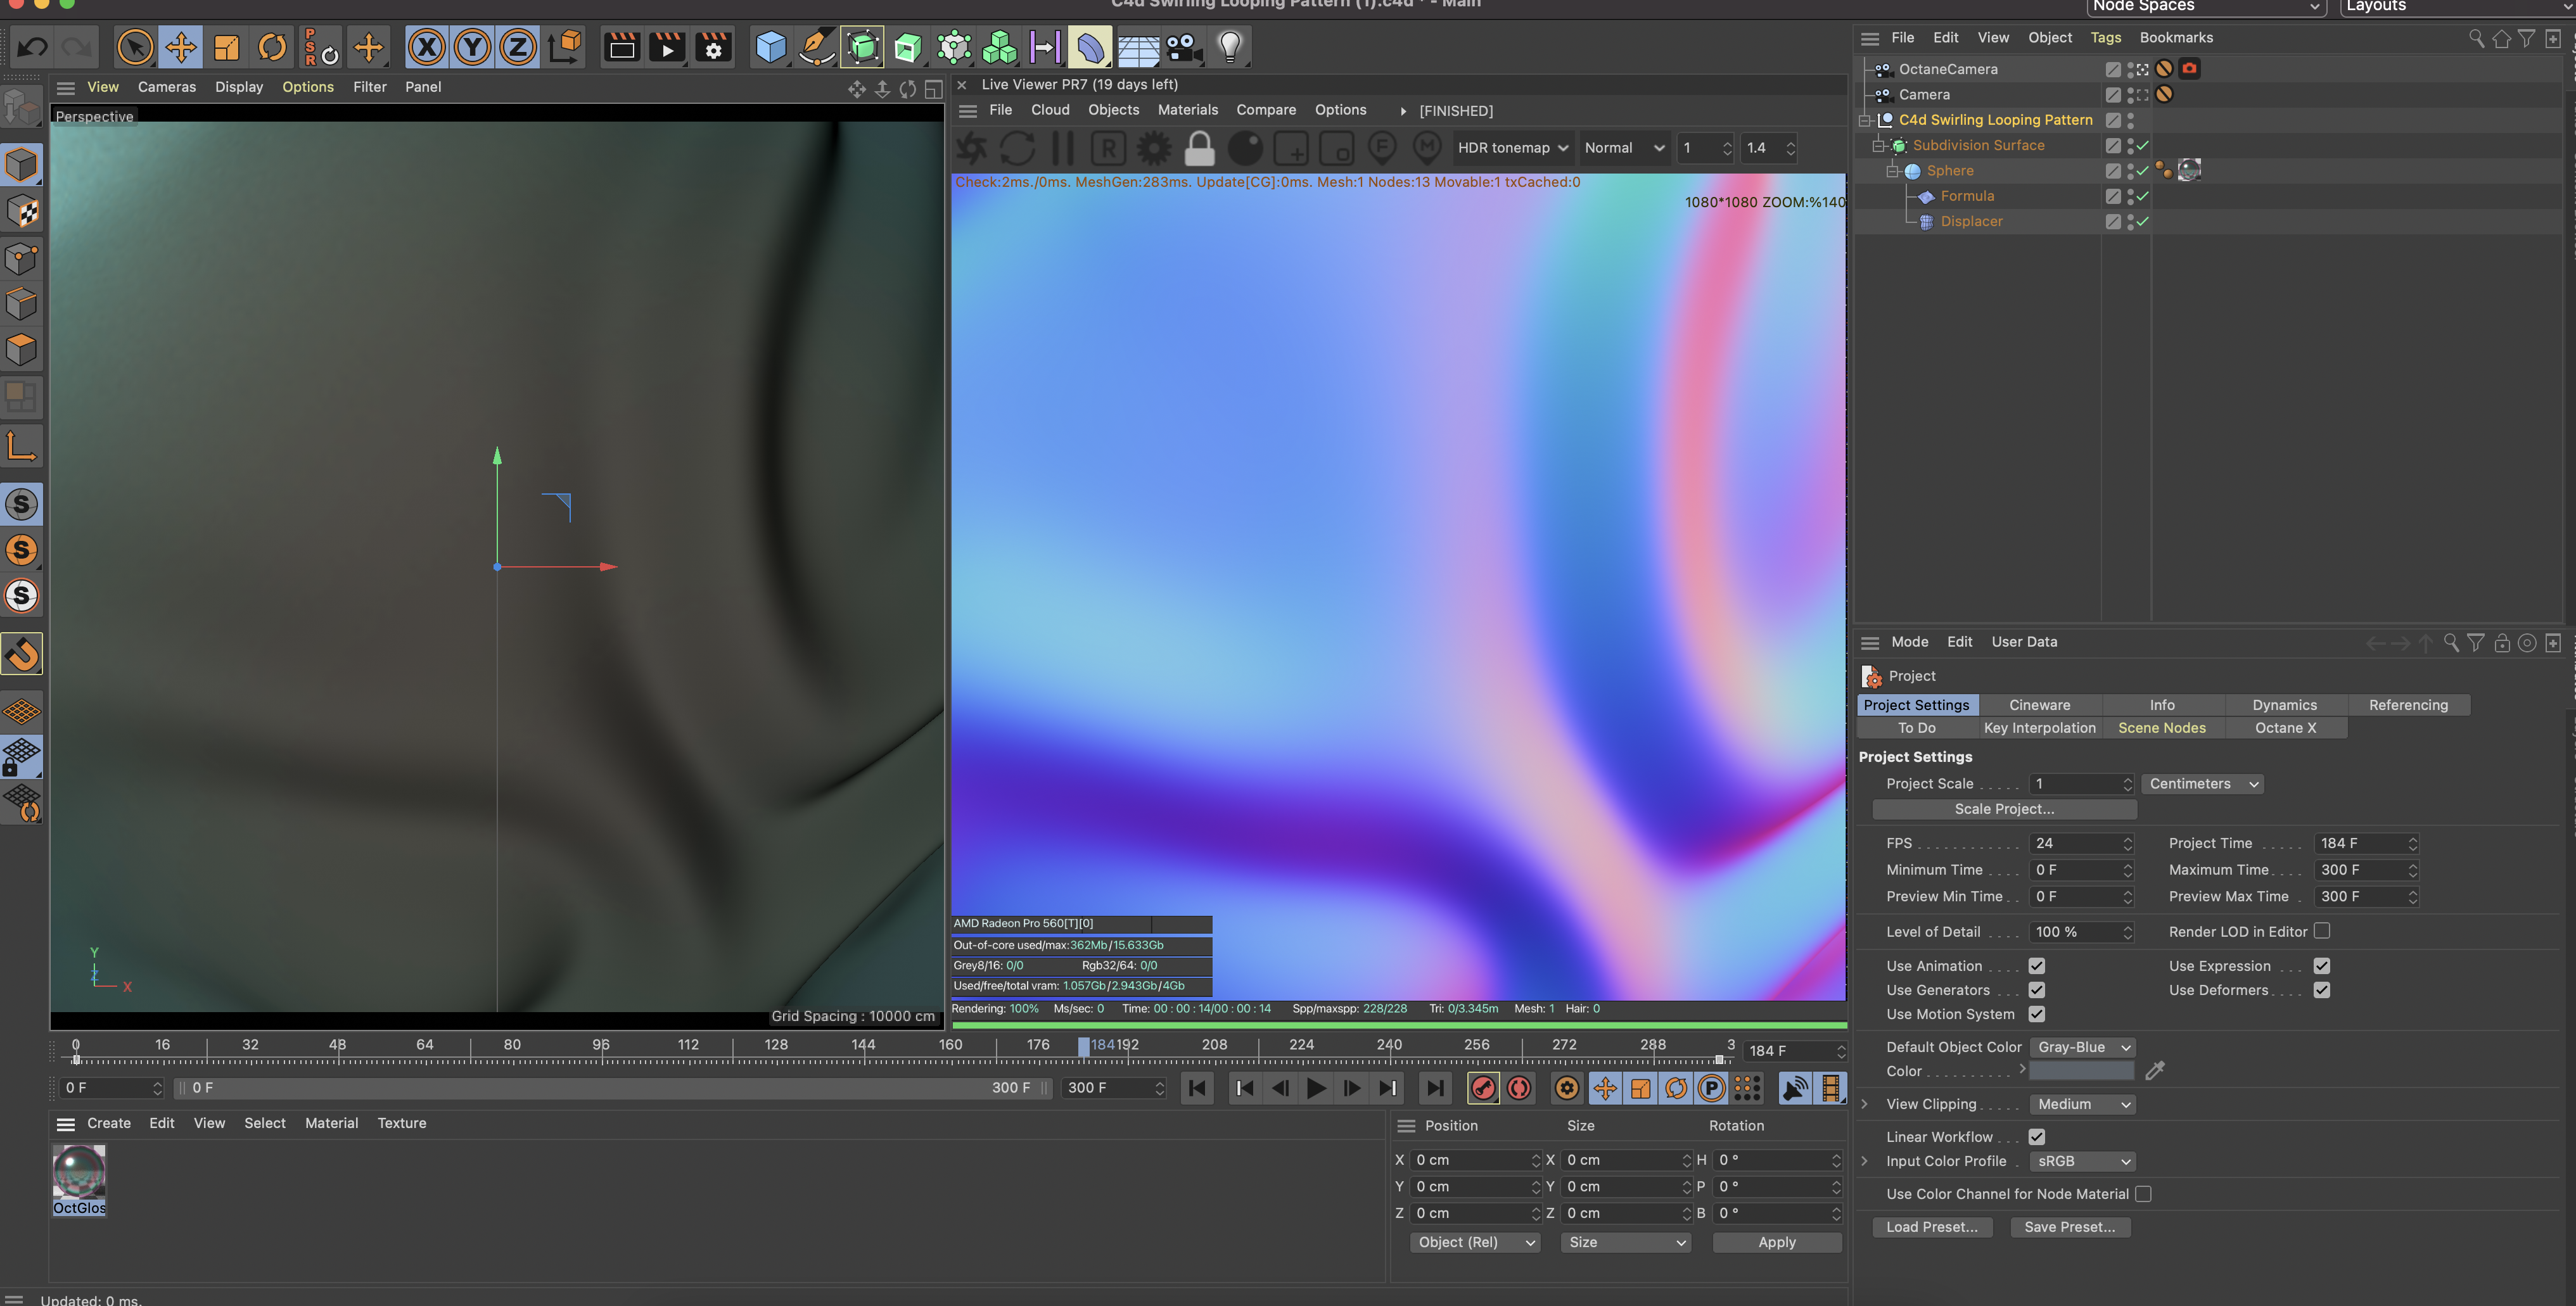Click the default object Color swatch

(x=2081, y=1071)
